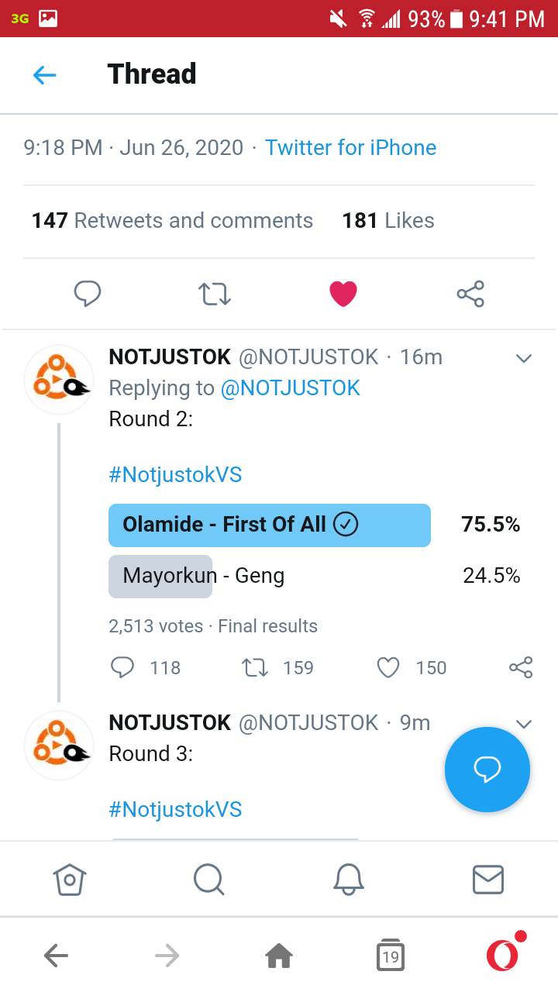
Task: Select the Olamide - First Of All poll bar
Action: (x=269, y=525)
